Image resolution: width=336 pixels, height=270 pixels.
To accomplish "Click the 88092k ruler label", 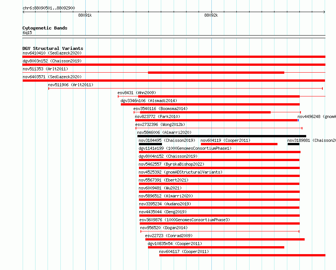I will click(x=211, y=15).
